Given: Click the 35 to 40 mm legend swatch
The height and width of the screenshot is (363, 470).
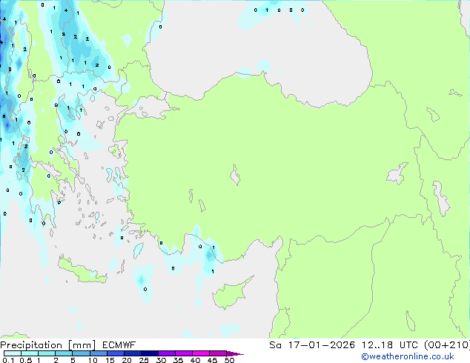Looking at the screenshot, I should [x=183, y=353].
